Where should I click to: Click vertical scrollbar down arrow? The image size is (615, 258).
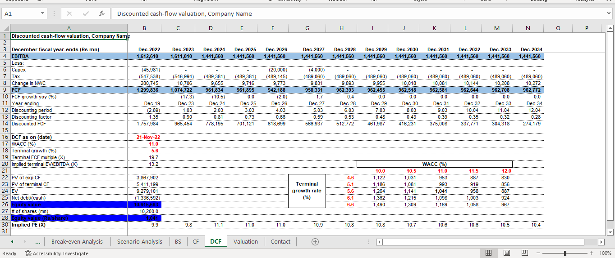tap(611, 232)
